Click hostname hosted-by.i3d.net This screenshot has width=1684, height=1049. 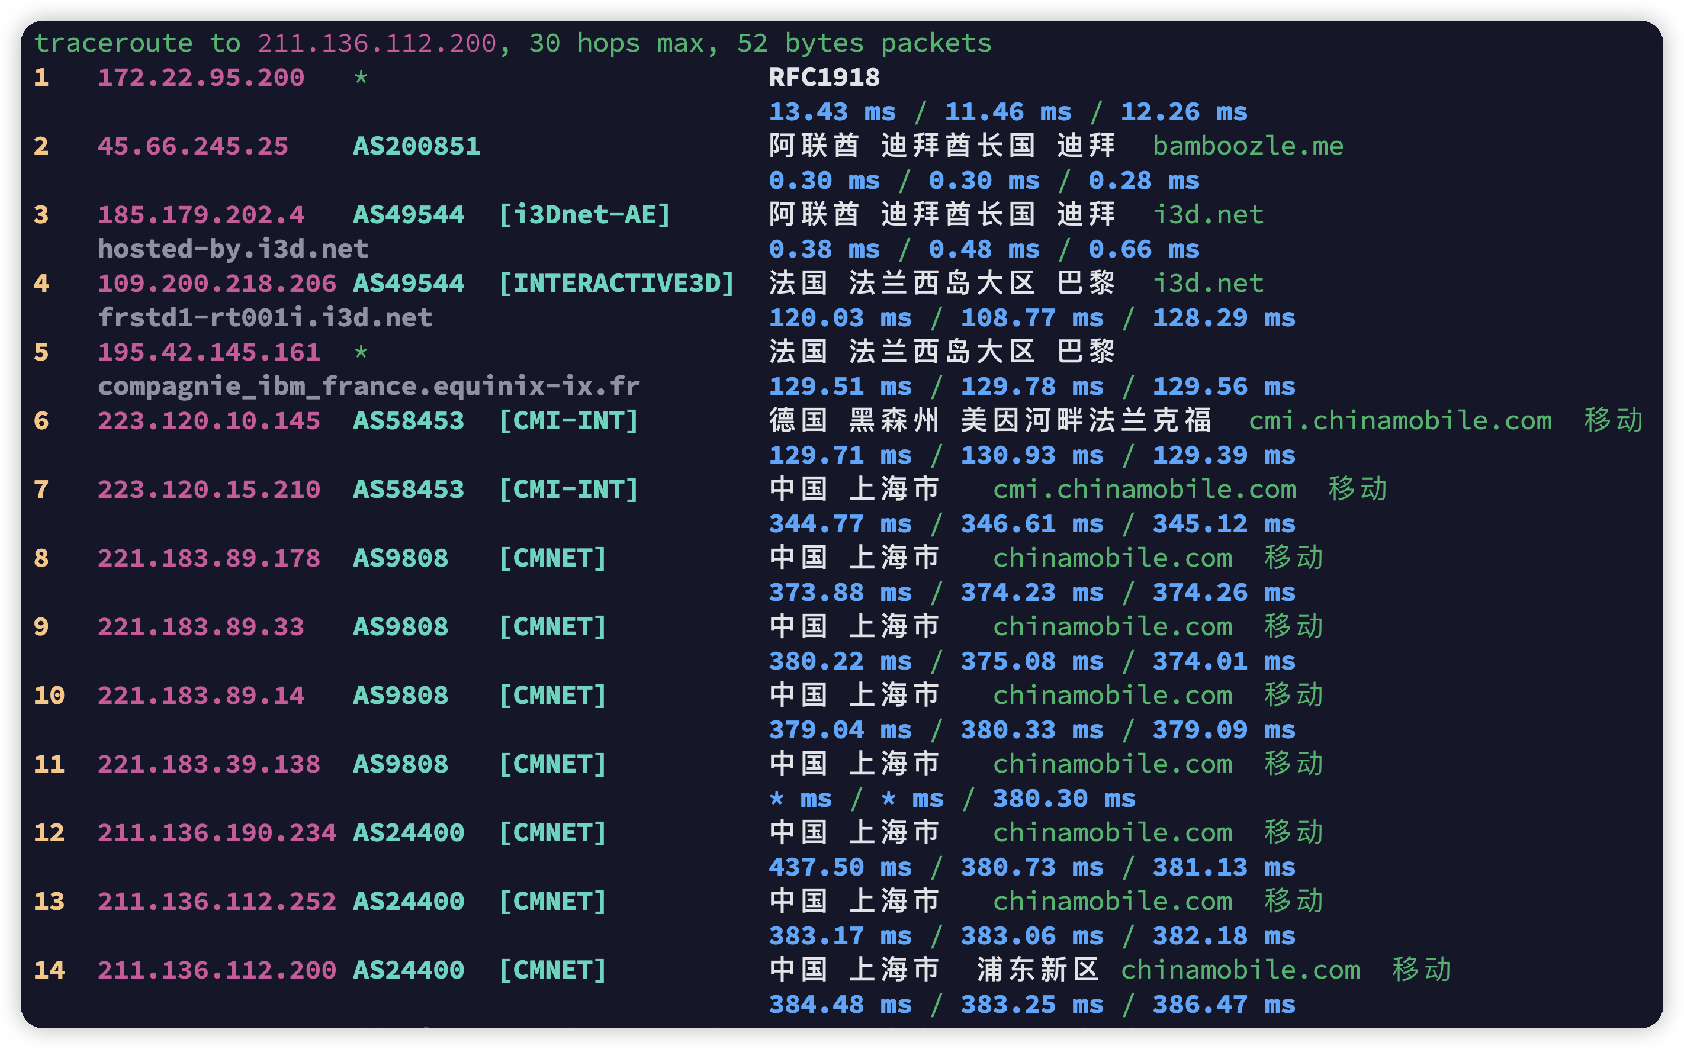233,249
